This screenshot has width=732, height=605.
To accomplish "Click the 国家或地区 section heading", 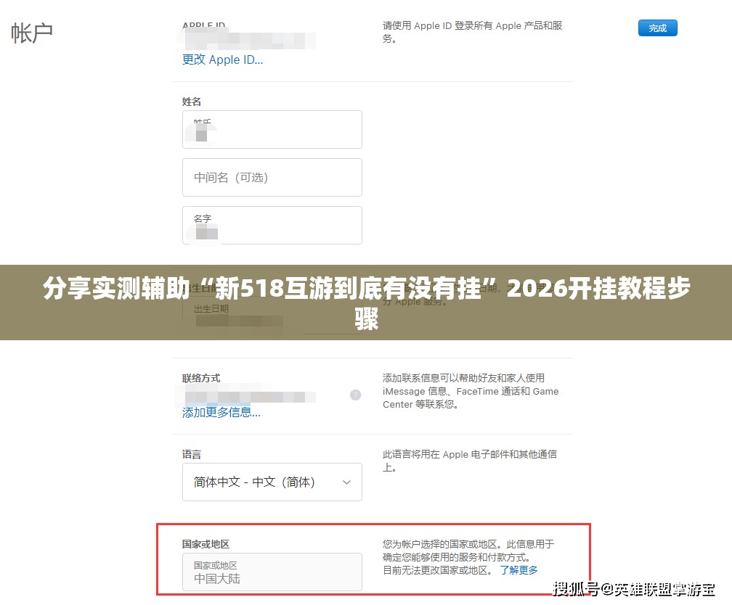I will point(206,544).
